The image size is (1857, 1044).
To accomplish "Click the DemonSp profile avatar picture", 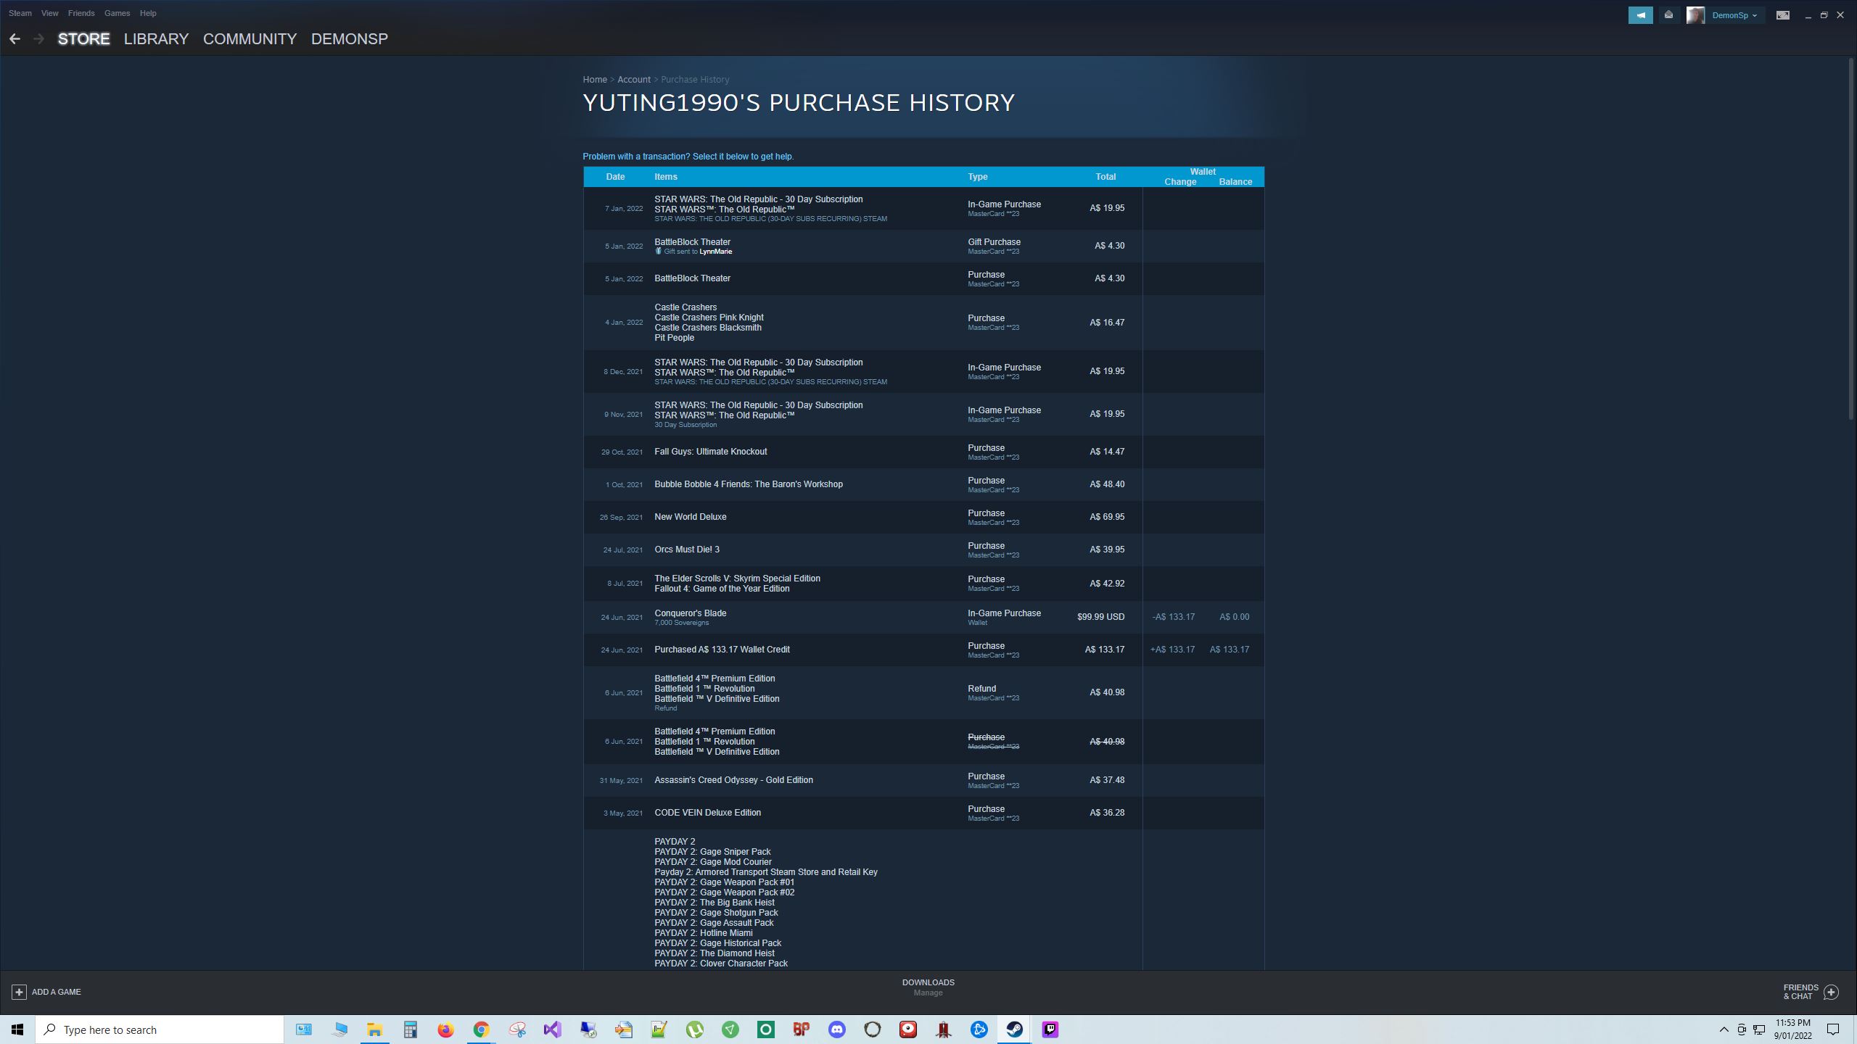I will coord(1695,14).
